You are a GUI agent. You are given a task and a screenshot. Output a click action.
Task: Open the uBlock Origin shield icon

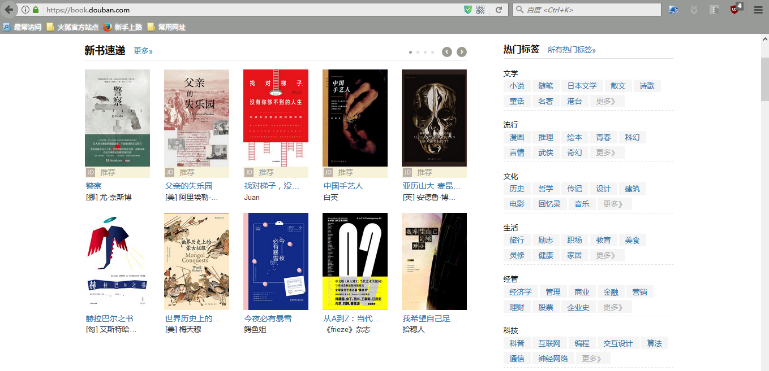(x=735, y=9)
